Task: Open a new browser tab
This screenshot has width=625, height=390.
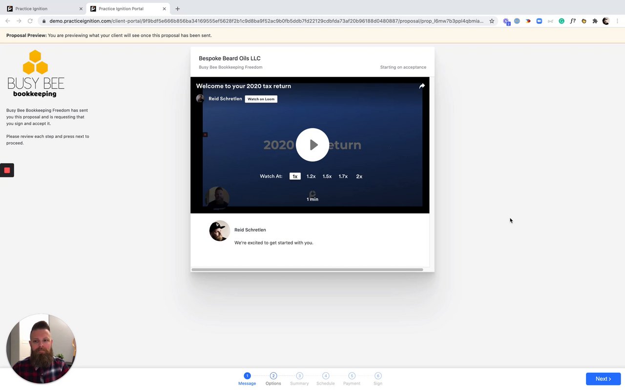Action: pos(177,9)
